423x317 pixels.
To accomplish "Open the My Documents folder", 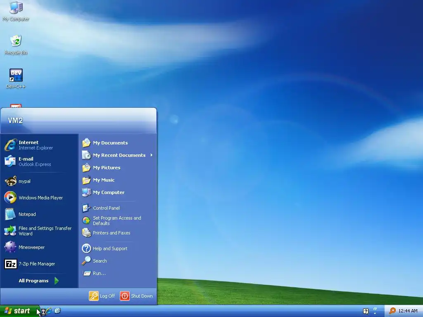I will click(x=117, y=143).
